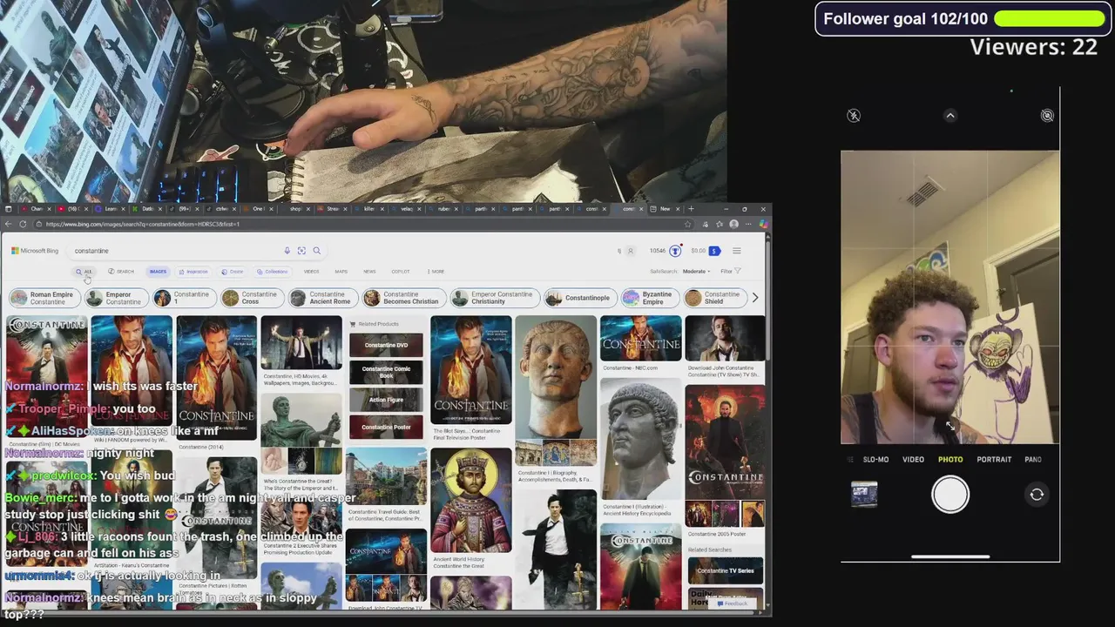Switch to the 'New' browser tab
The image size is (1115, 627).
(665, 209)
